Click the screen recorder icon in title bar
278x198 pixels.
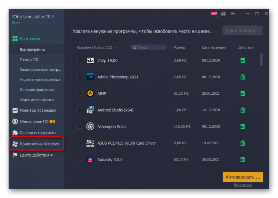coord(214,14)
